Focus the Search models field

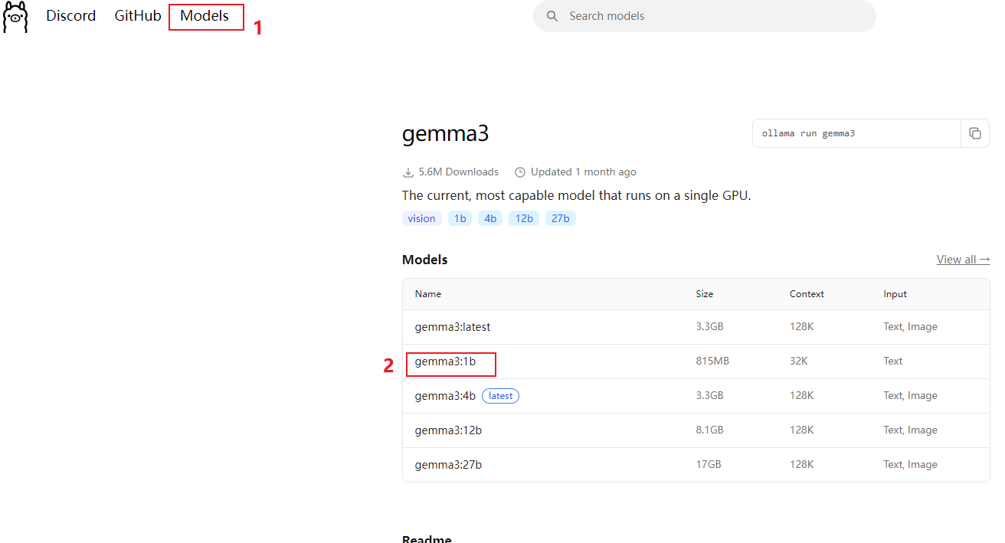point(705,16)
